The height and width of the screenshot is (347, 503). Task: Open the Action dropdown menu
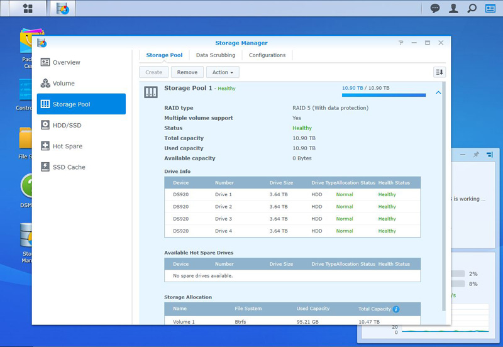click(223, 72)
